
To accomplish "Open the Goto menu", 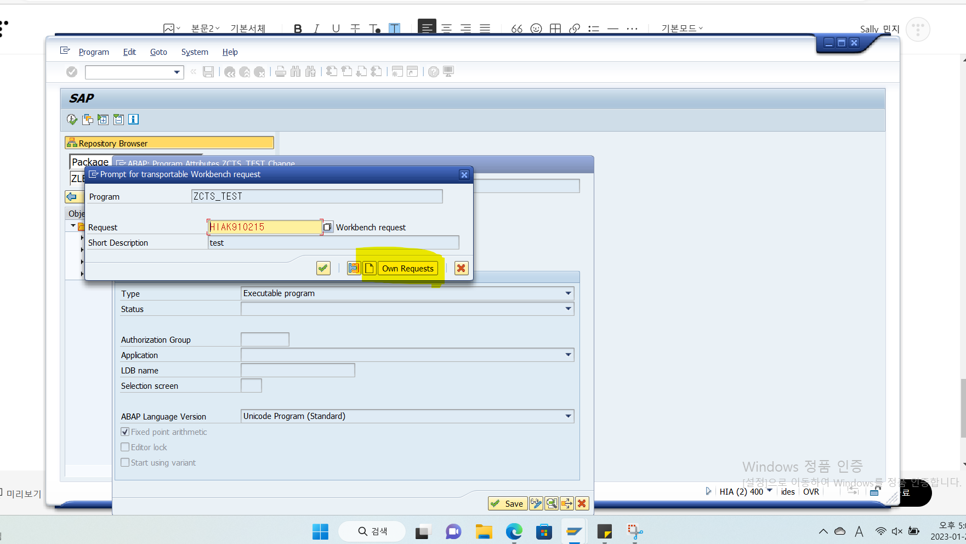I will (x=158, y=52).
